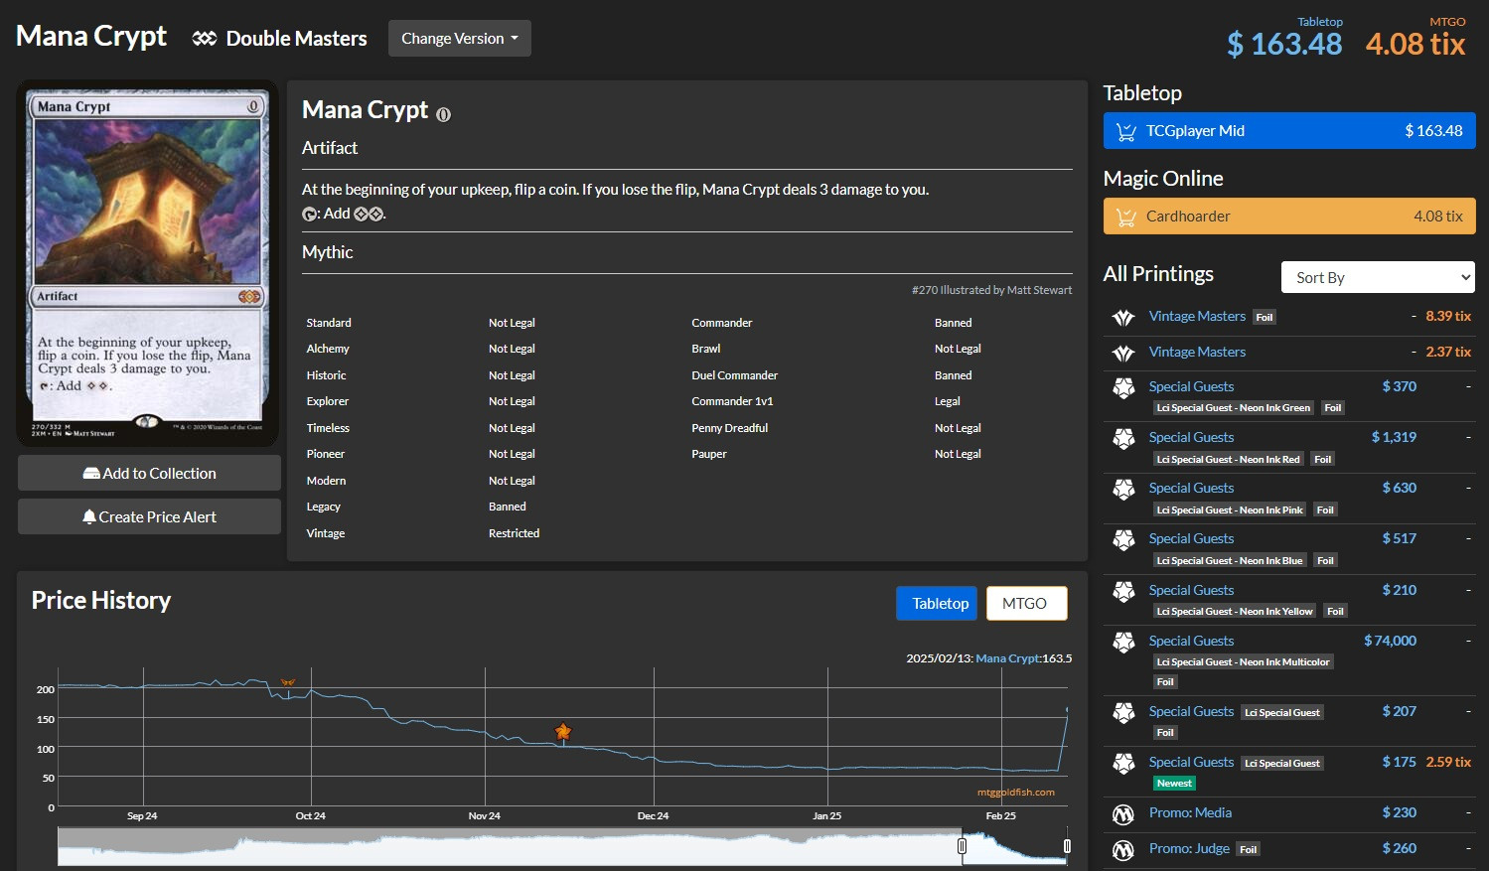Open the Promo: Media printing link
1489x871 pixels.
(1190, 812)
